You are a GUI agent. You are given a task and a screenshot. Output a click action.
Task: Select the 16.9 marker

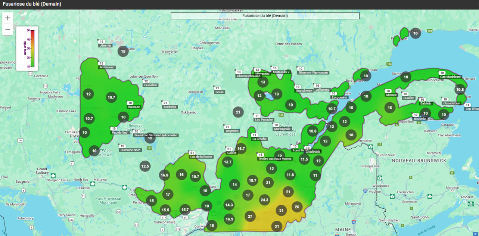(229, 219)
